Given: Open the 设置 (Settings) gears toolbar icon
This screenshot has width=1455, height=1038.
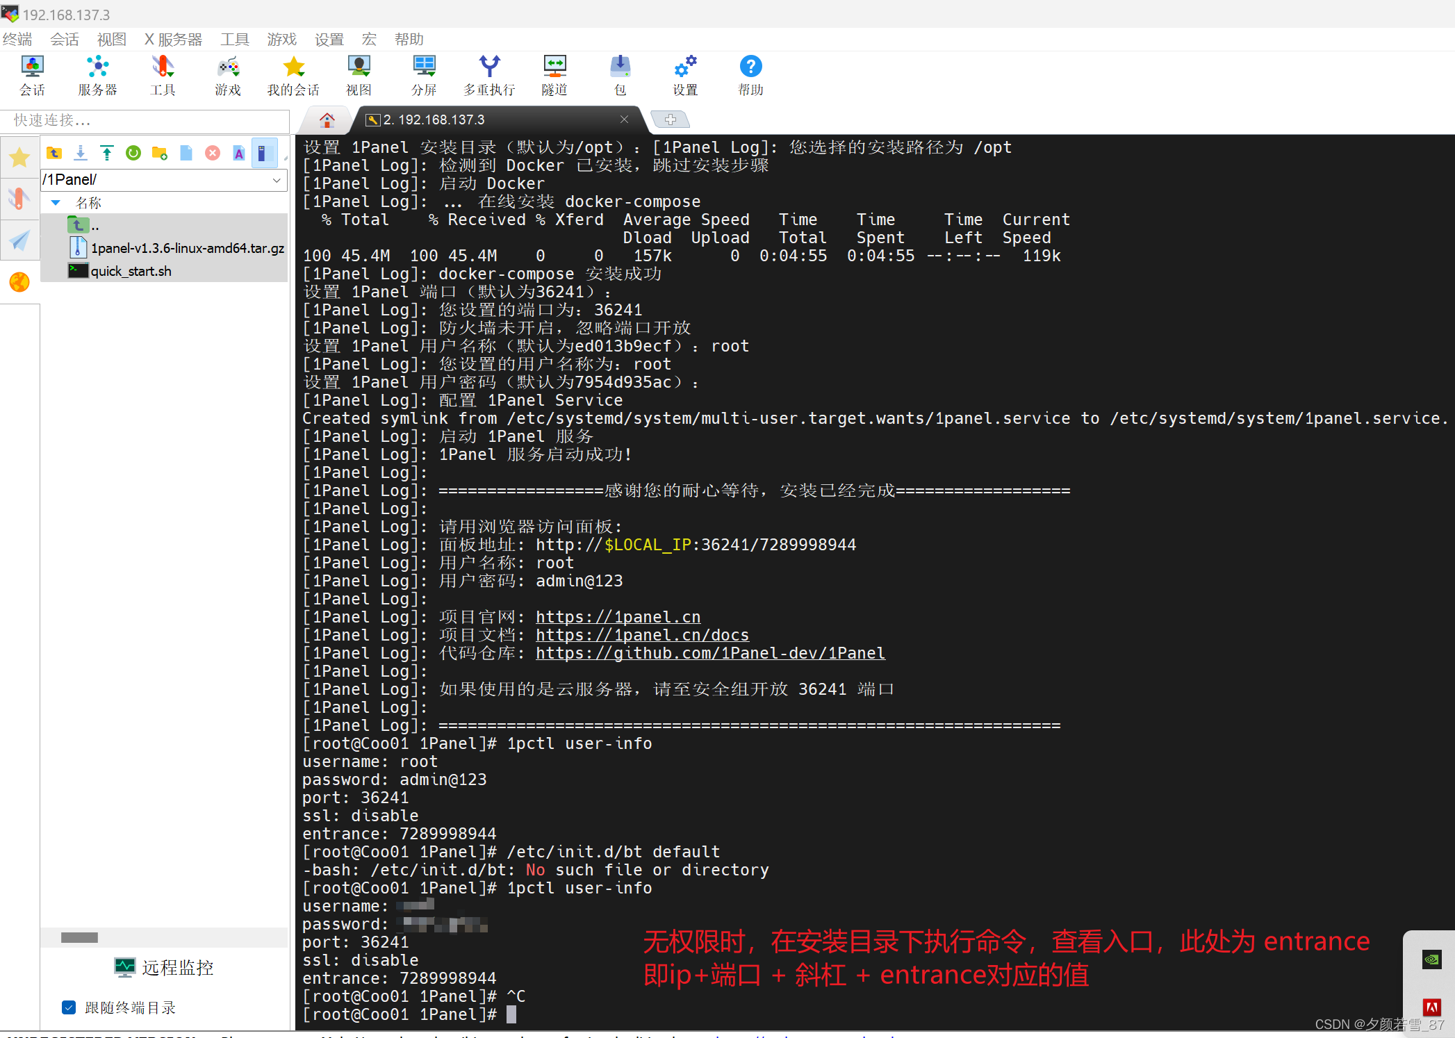Looking at the screenshot, I should pos(685,75).
